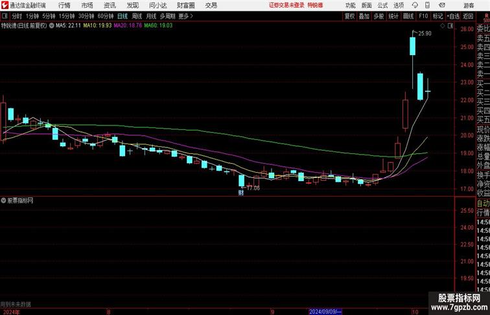Switch to the 15分钟 period
This screenshot has height=315, width=490.
(67, 16)
